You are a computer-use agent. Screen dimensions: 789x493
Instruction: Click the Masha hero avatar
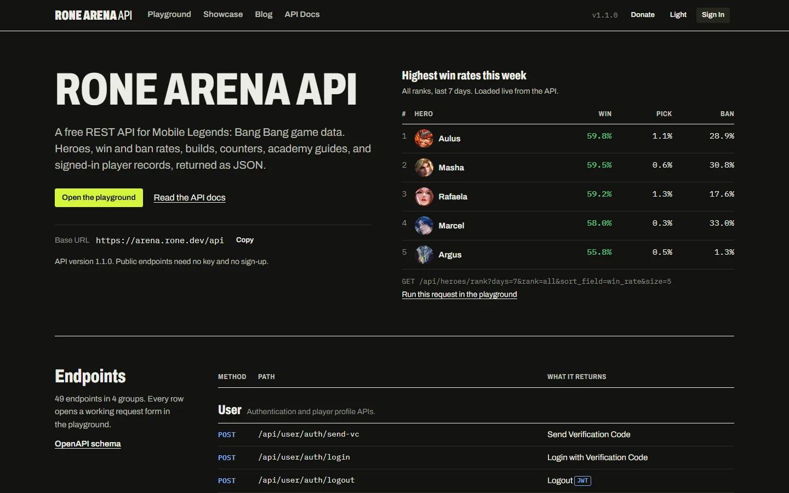[x=424, y=168]
